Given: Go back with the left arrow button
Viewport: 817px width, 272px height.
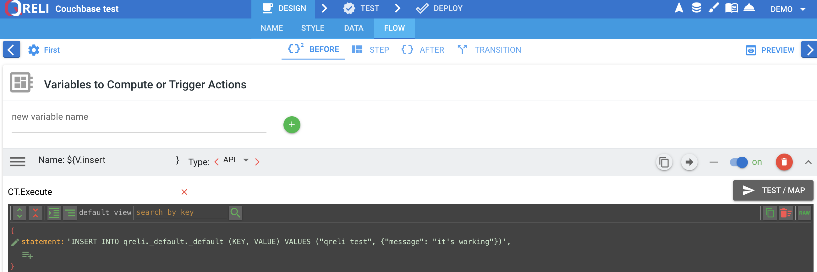Looking at the screenshot, I should 11,49.
